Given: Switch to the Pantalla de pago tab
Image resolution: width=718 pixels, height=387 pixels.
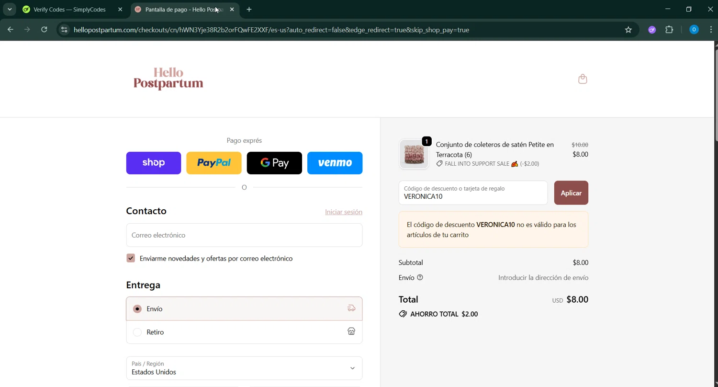Looking at the screenshot, I should (184, 10).
